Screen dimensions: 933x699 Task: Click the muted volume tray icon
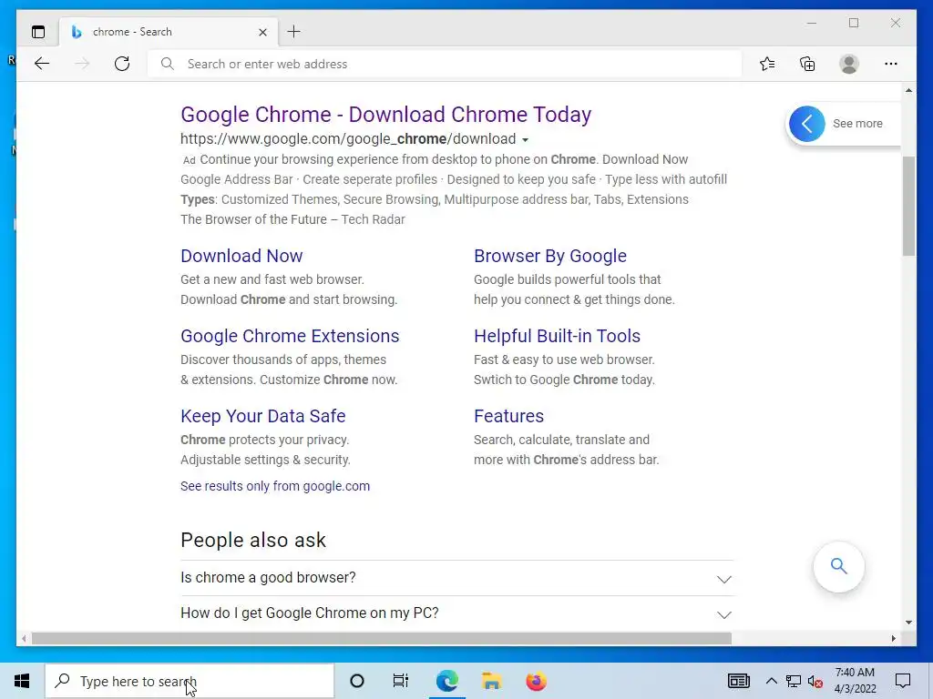tap(815, 682)
